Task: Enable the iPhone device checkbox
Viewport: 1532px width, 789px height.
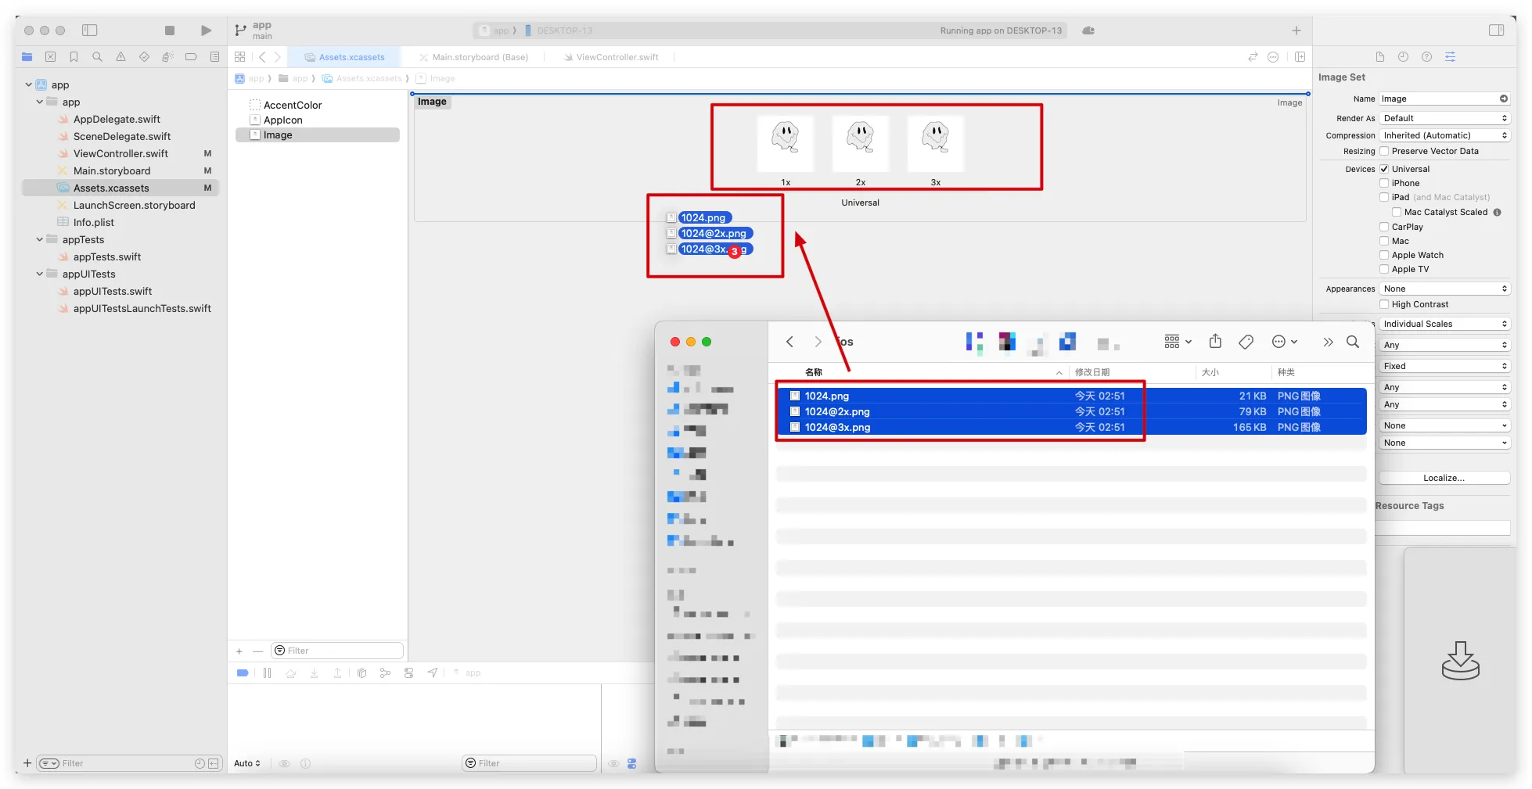Action: click(1384, 183)
